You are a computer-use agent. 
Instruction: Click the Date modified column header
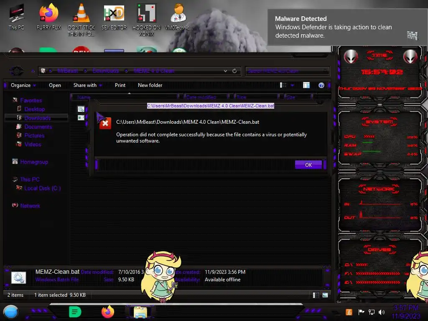[x=206, y=97]
